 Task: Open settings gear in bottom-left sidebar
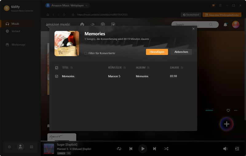9,147
